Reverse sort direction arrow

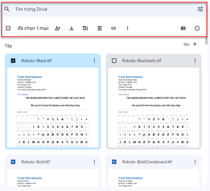[x=195, y=44]
